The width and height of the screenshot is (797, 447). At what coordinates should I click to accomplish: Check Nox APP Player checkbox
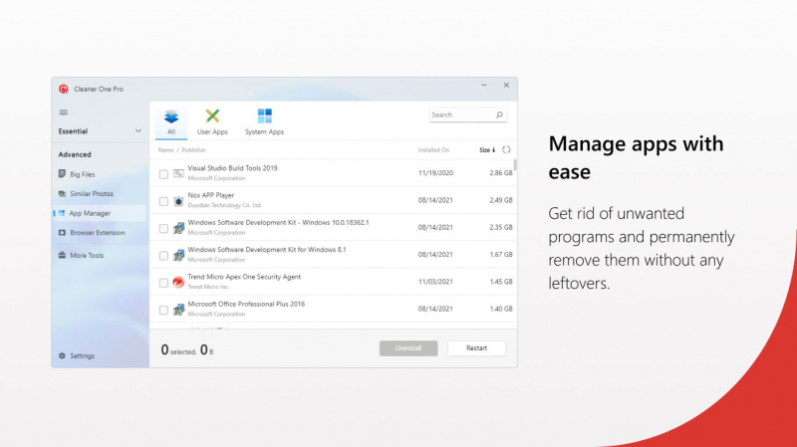click(x=163, y=202)
